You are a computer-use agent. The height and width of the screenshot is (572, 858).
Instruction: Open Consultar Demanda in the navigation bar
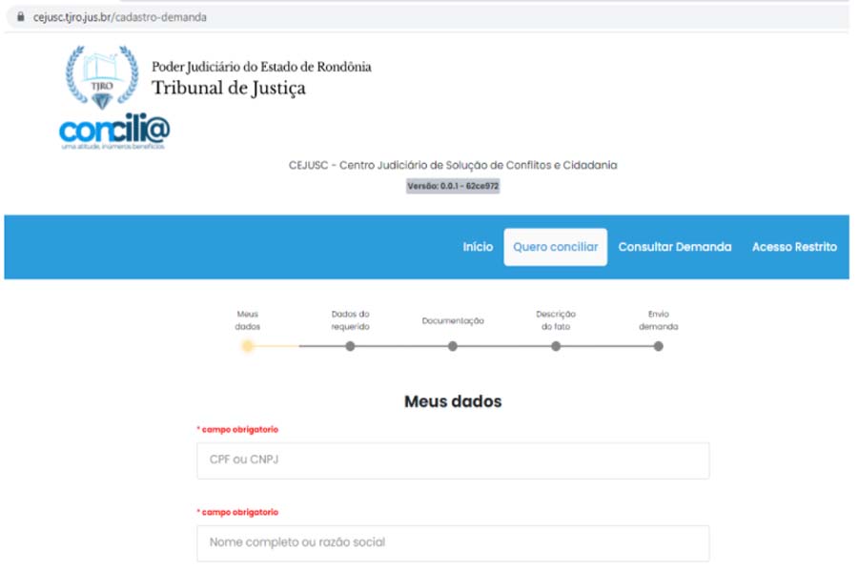pos(675,247)
